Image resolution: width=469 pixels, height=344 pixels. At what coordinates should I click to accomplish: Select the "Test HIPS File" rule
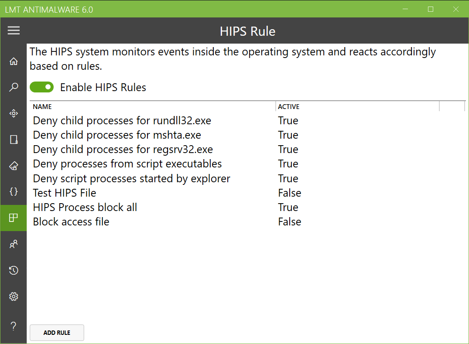(x=65, y=193)
